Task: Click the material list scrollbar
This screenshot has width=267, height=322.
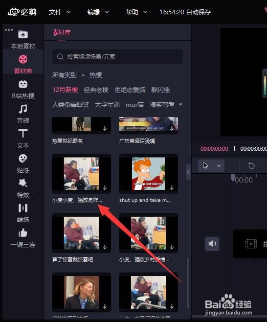Action: (x=188, y=283)
